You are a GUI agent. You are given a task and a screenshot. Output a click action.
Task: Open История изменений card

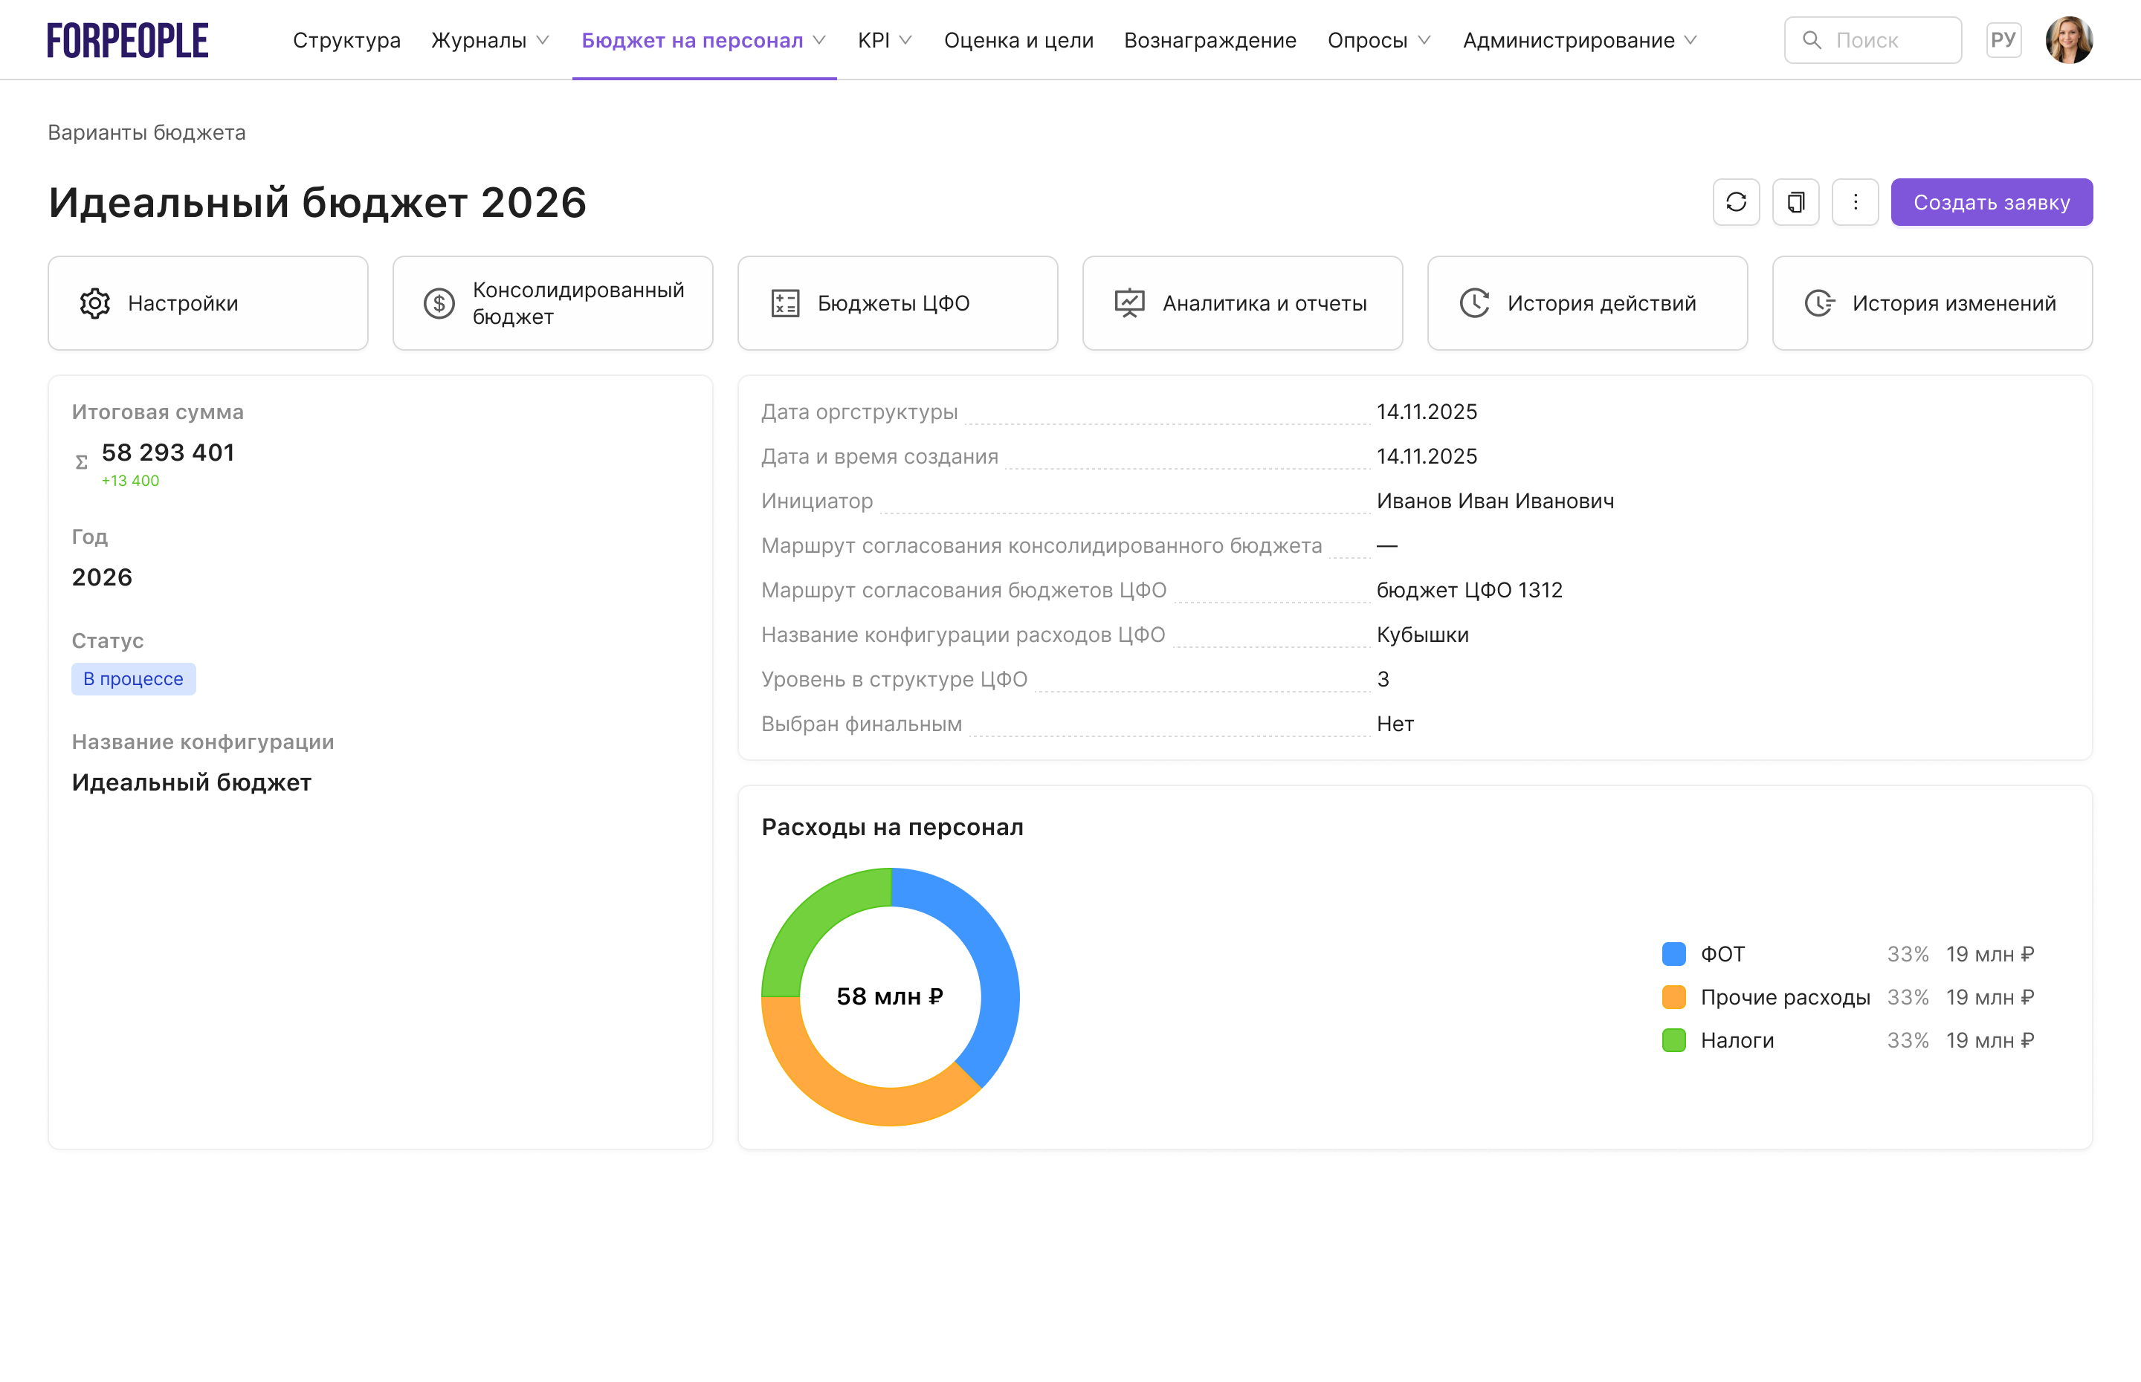point(1931,303)
